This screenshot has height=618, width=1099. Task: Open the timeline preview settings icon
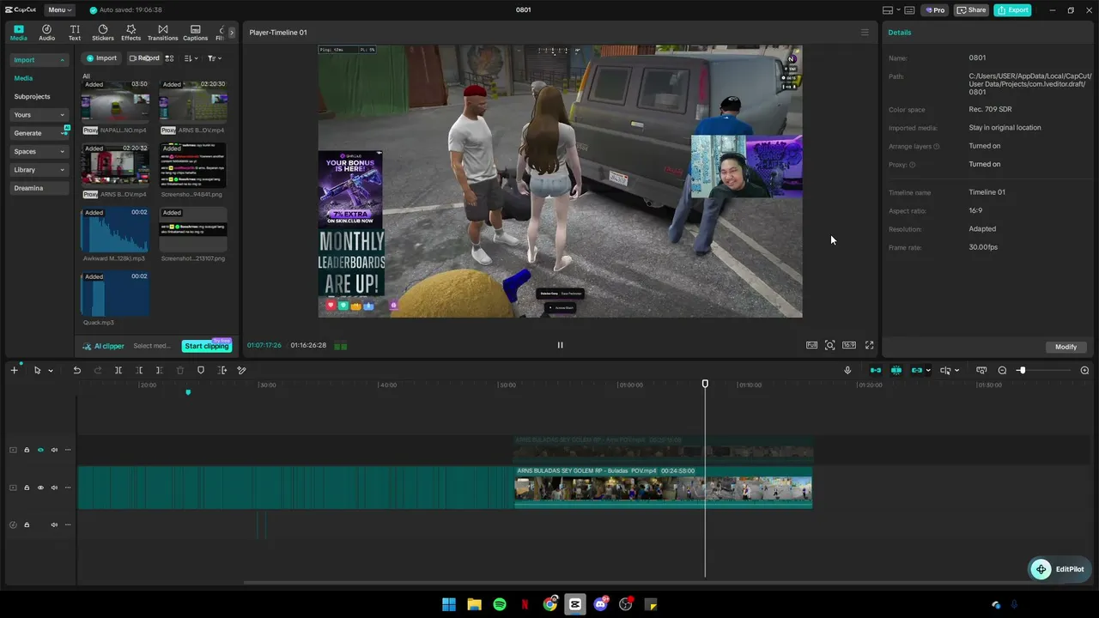(x=981, y=370)
